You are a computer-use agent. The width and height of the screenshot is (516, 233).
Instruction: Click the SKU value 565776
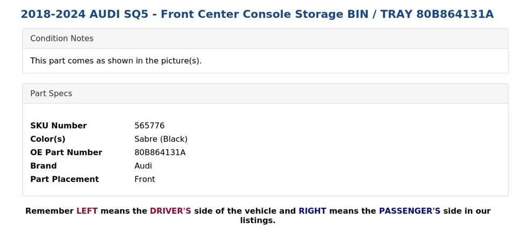click(149, 126)
